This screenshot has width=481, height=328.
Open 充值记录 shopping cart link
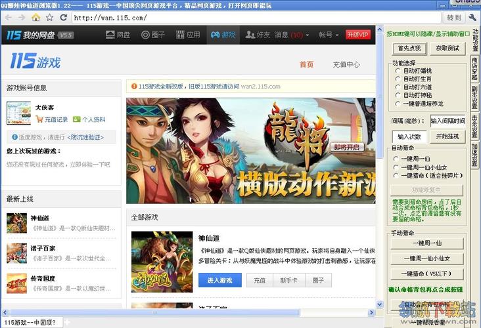(x=51, y=119)
